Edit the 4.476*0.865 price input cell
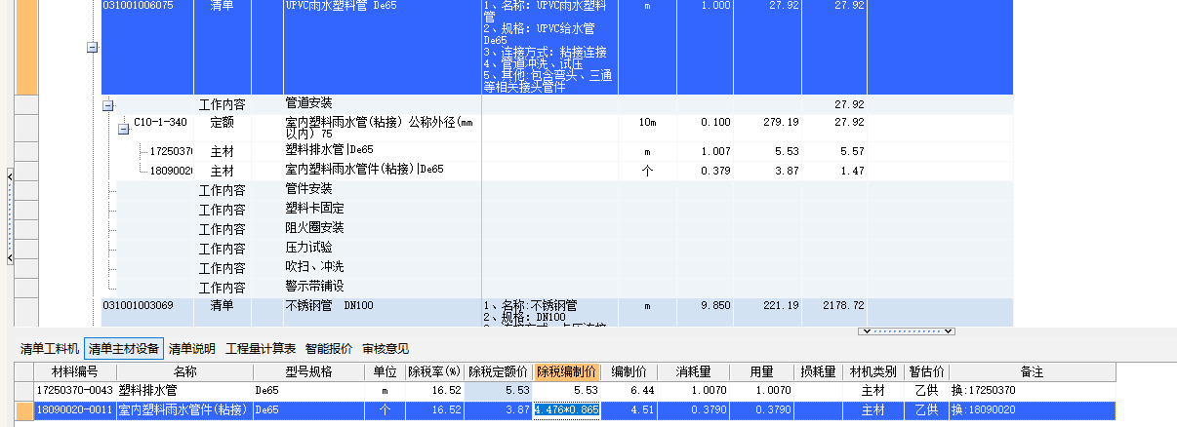The height and width of the screenshot is (427, 1177). [x=566, y=410]
